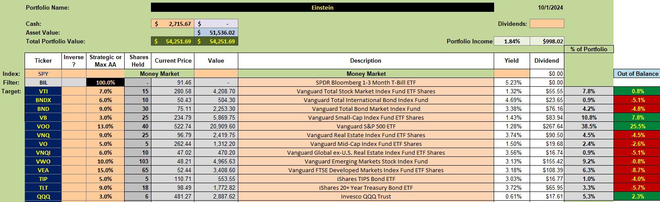Select TLT out of balance -5.7%

[x=638, y=188]
